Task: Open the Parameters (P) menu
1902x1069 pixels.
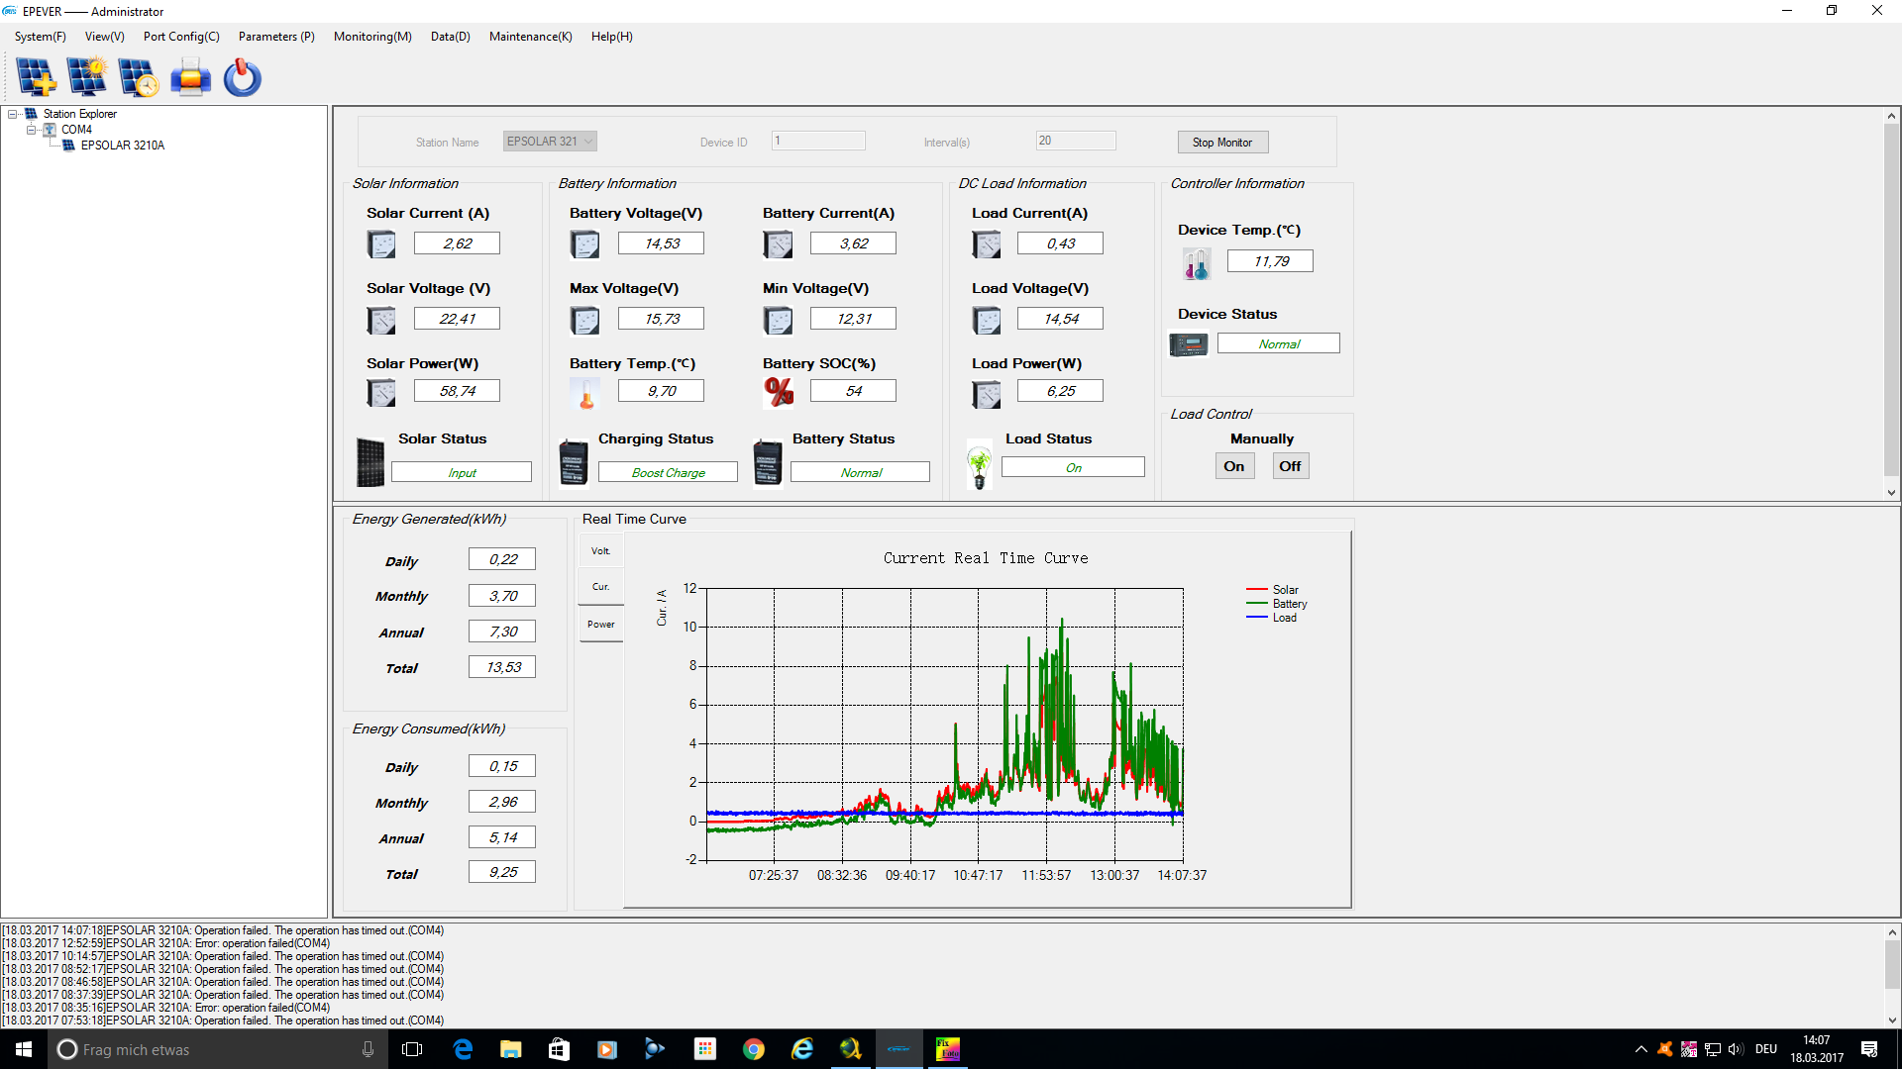Action: (275, 37)
